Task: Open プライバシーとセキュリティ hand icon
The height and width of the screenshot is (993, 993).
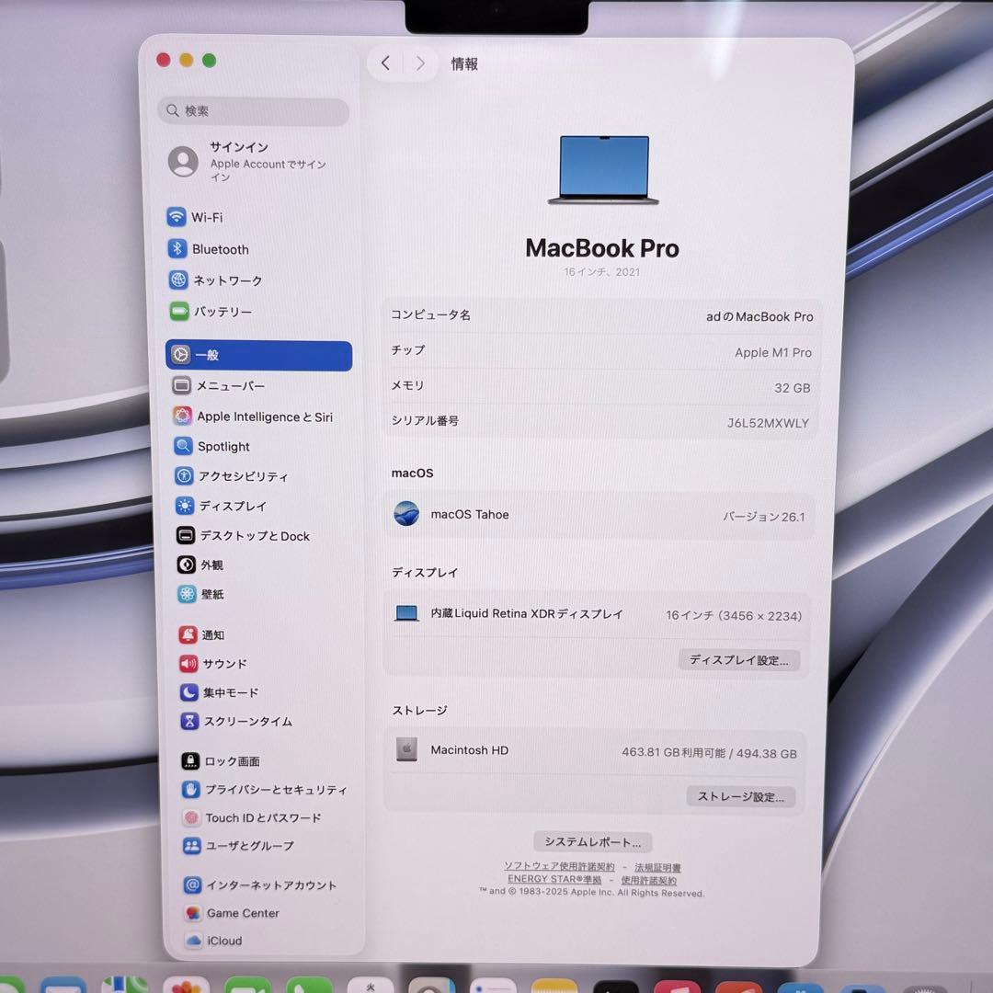Action: click(x=191, y=789)
